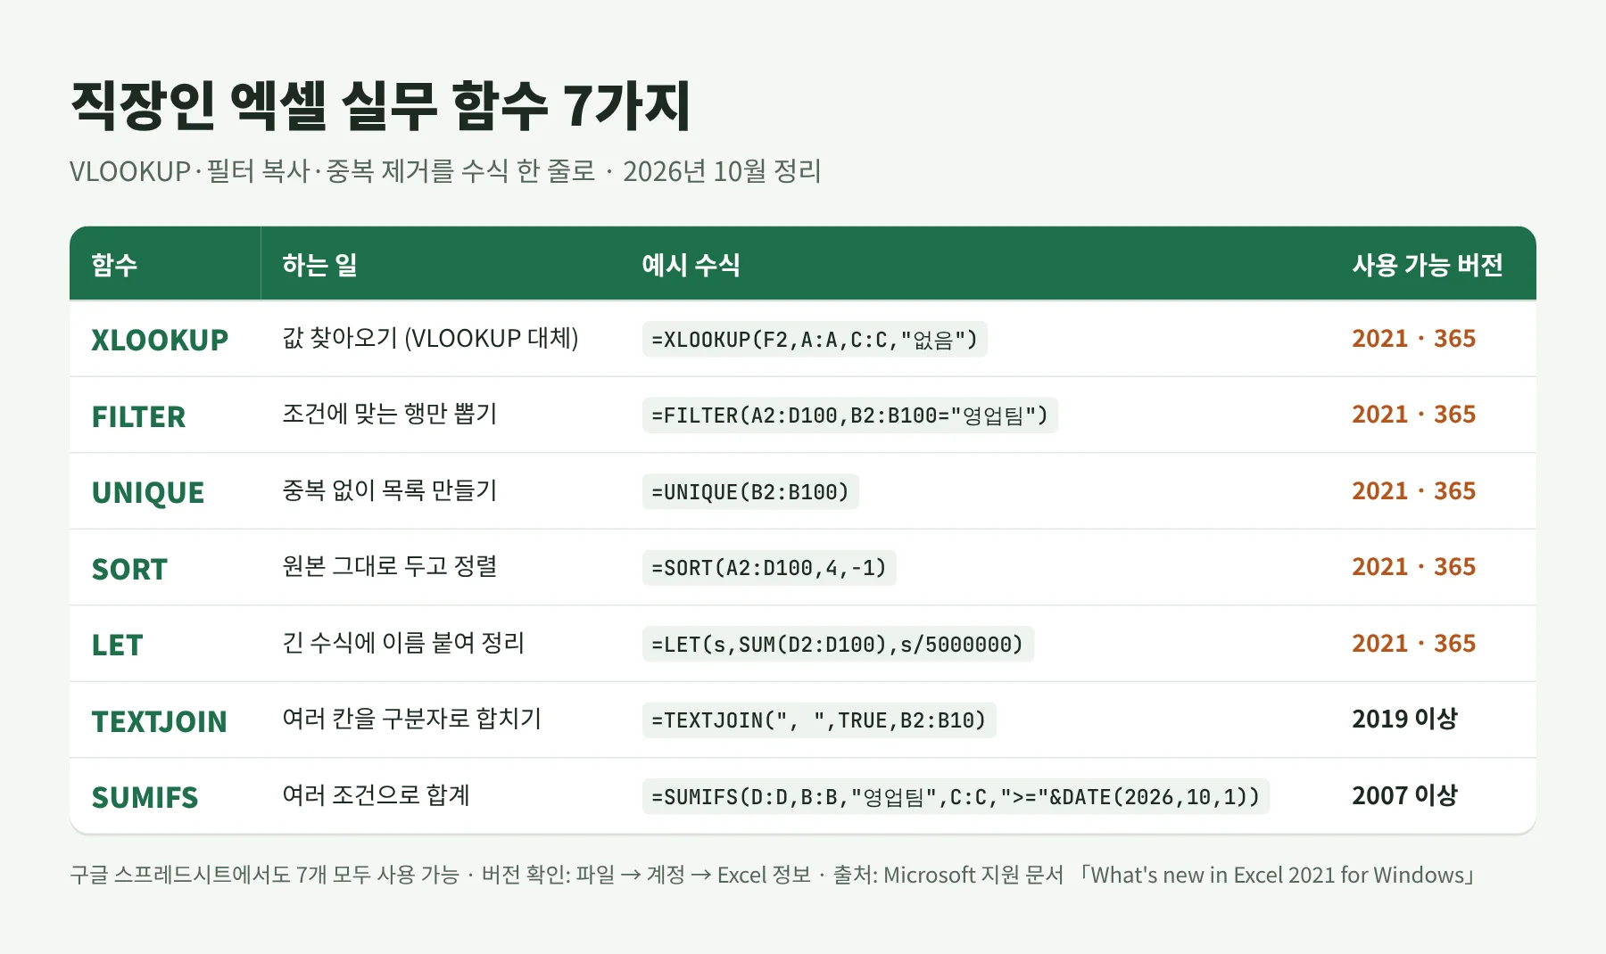Image resolution: width=1606 pixels, height=954 pixels.
Task: Click the 하는 일 column header
Action: click(319, 265)
